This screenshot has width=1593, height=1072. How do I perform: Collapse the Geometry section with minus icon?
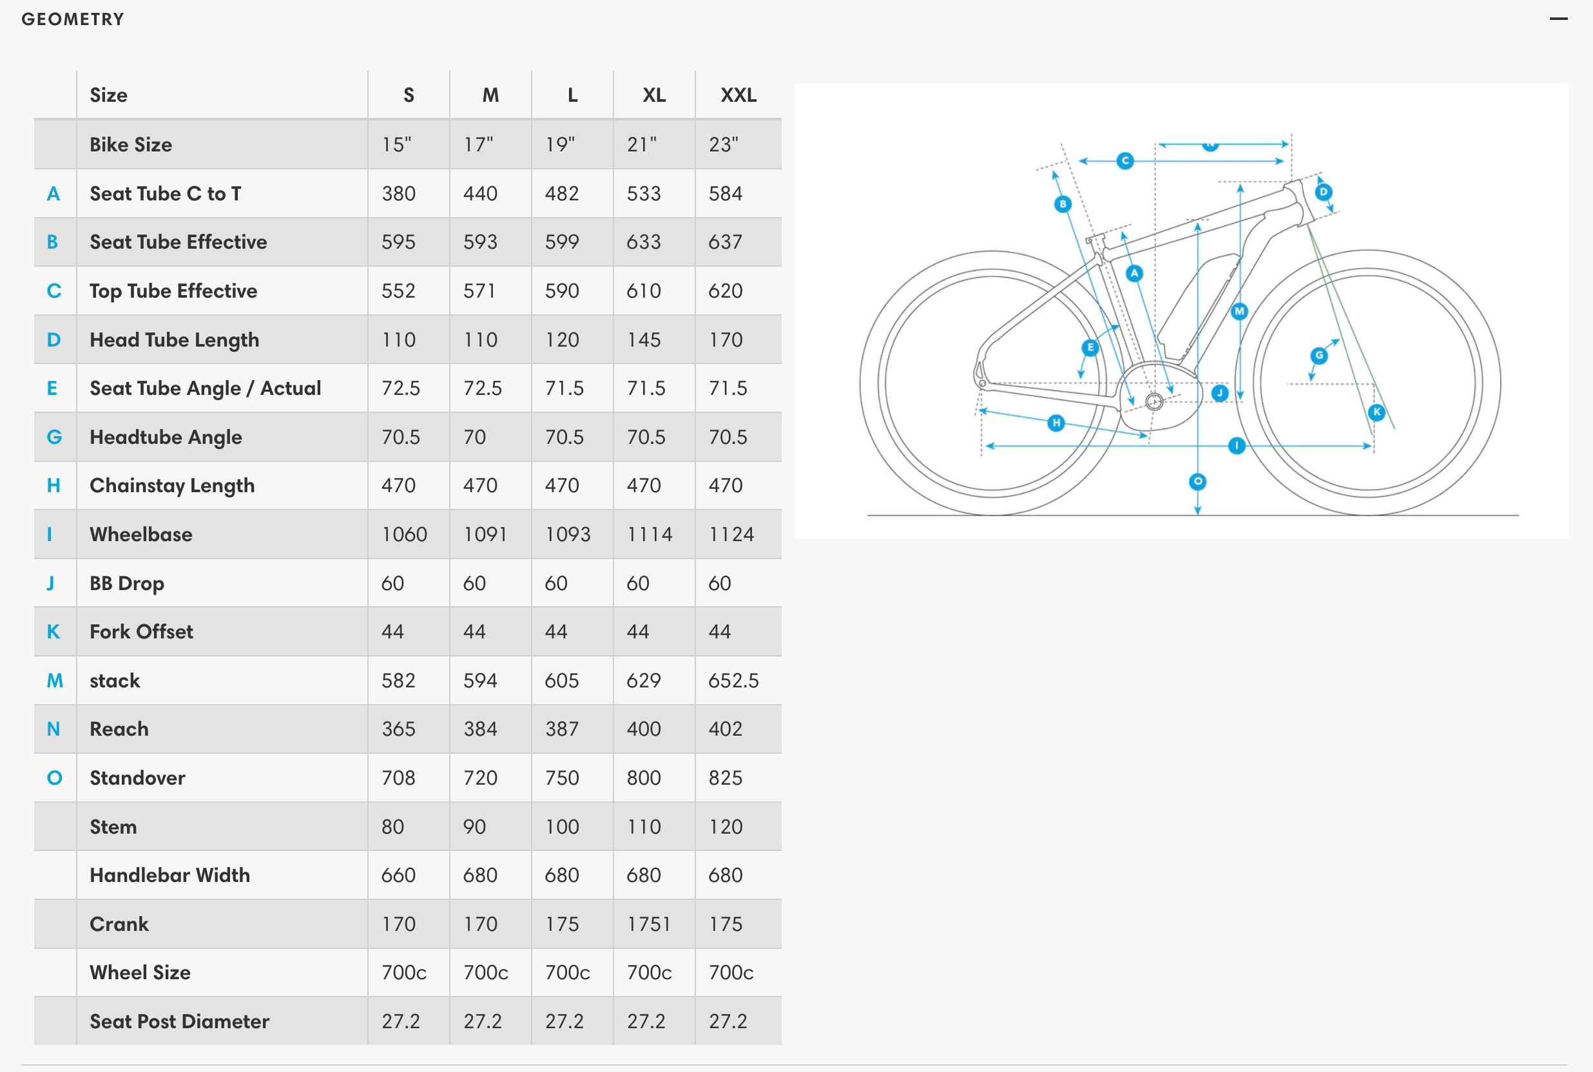1558,19
